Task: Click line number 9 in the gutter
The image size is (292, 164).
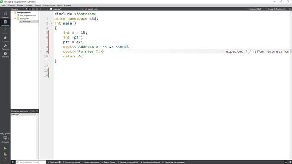Action: click(x=47, y=51)
